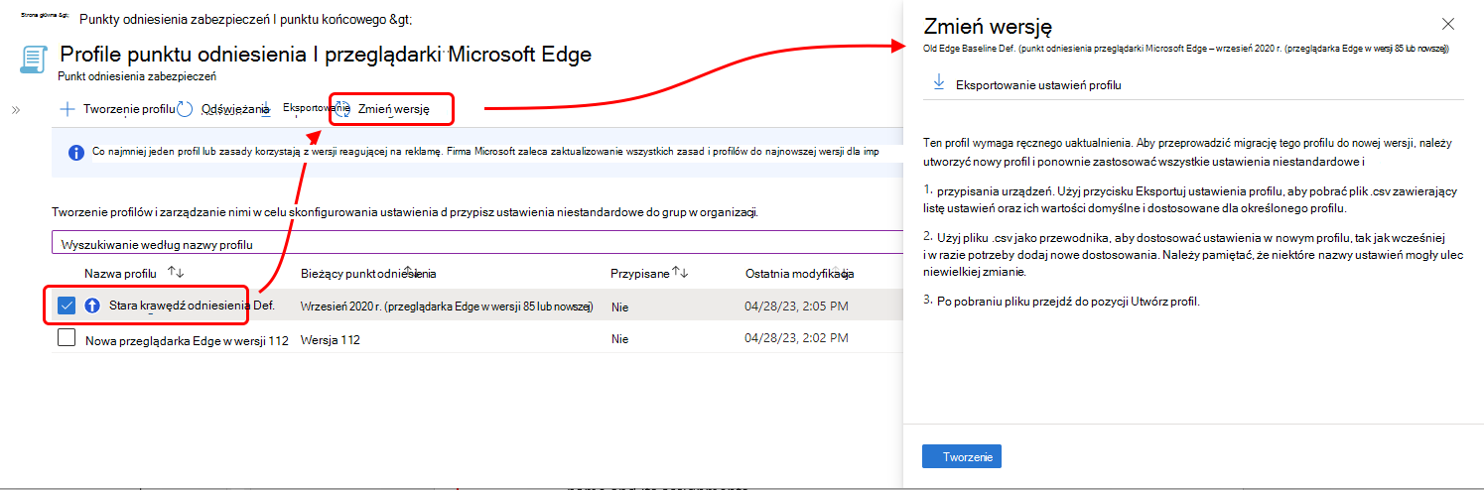1484x490 pixels.
Task: Click the Eksportowanie download icon in toolbar
Action: [x=266, y=109]
